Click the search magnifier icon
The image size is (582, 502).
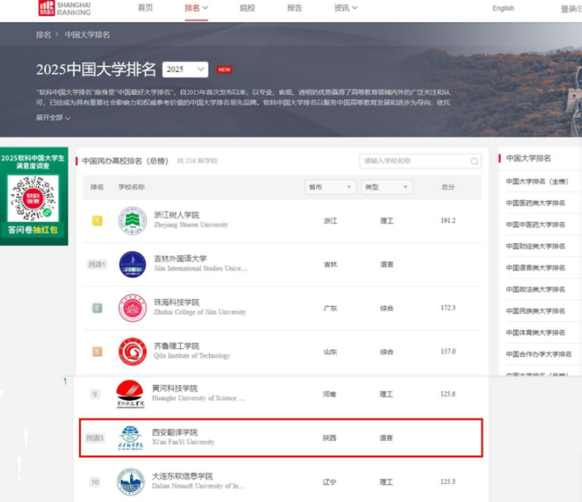coord(474,161)
